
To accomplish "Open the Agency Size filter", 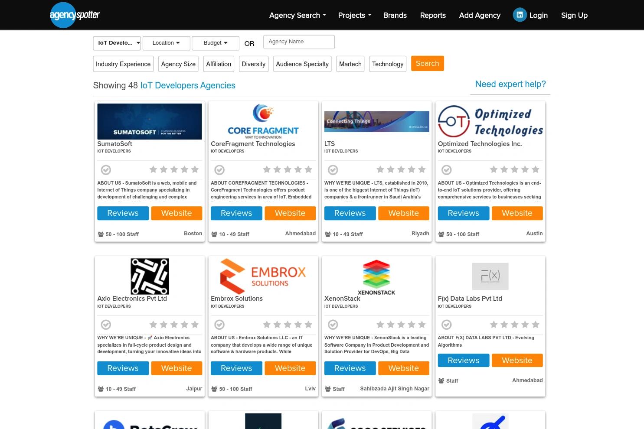I will pos(178,64).
